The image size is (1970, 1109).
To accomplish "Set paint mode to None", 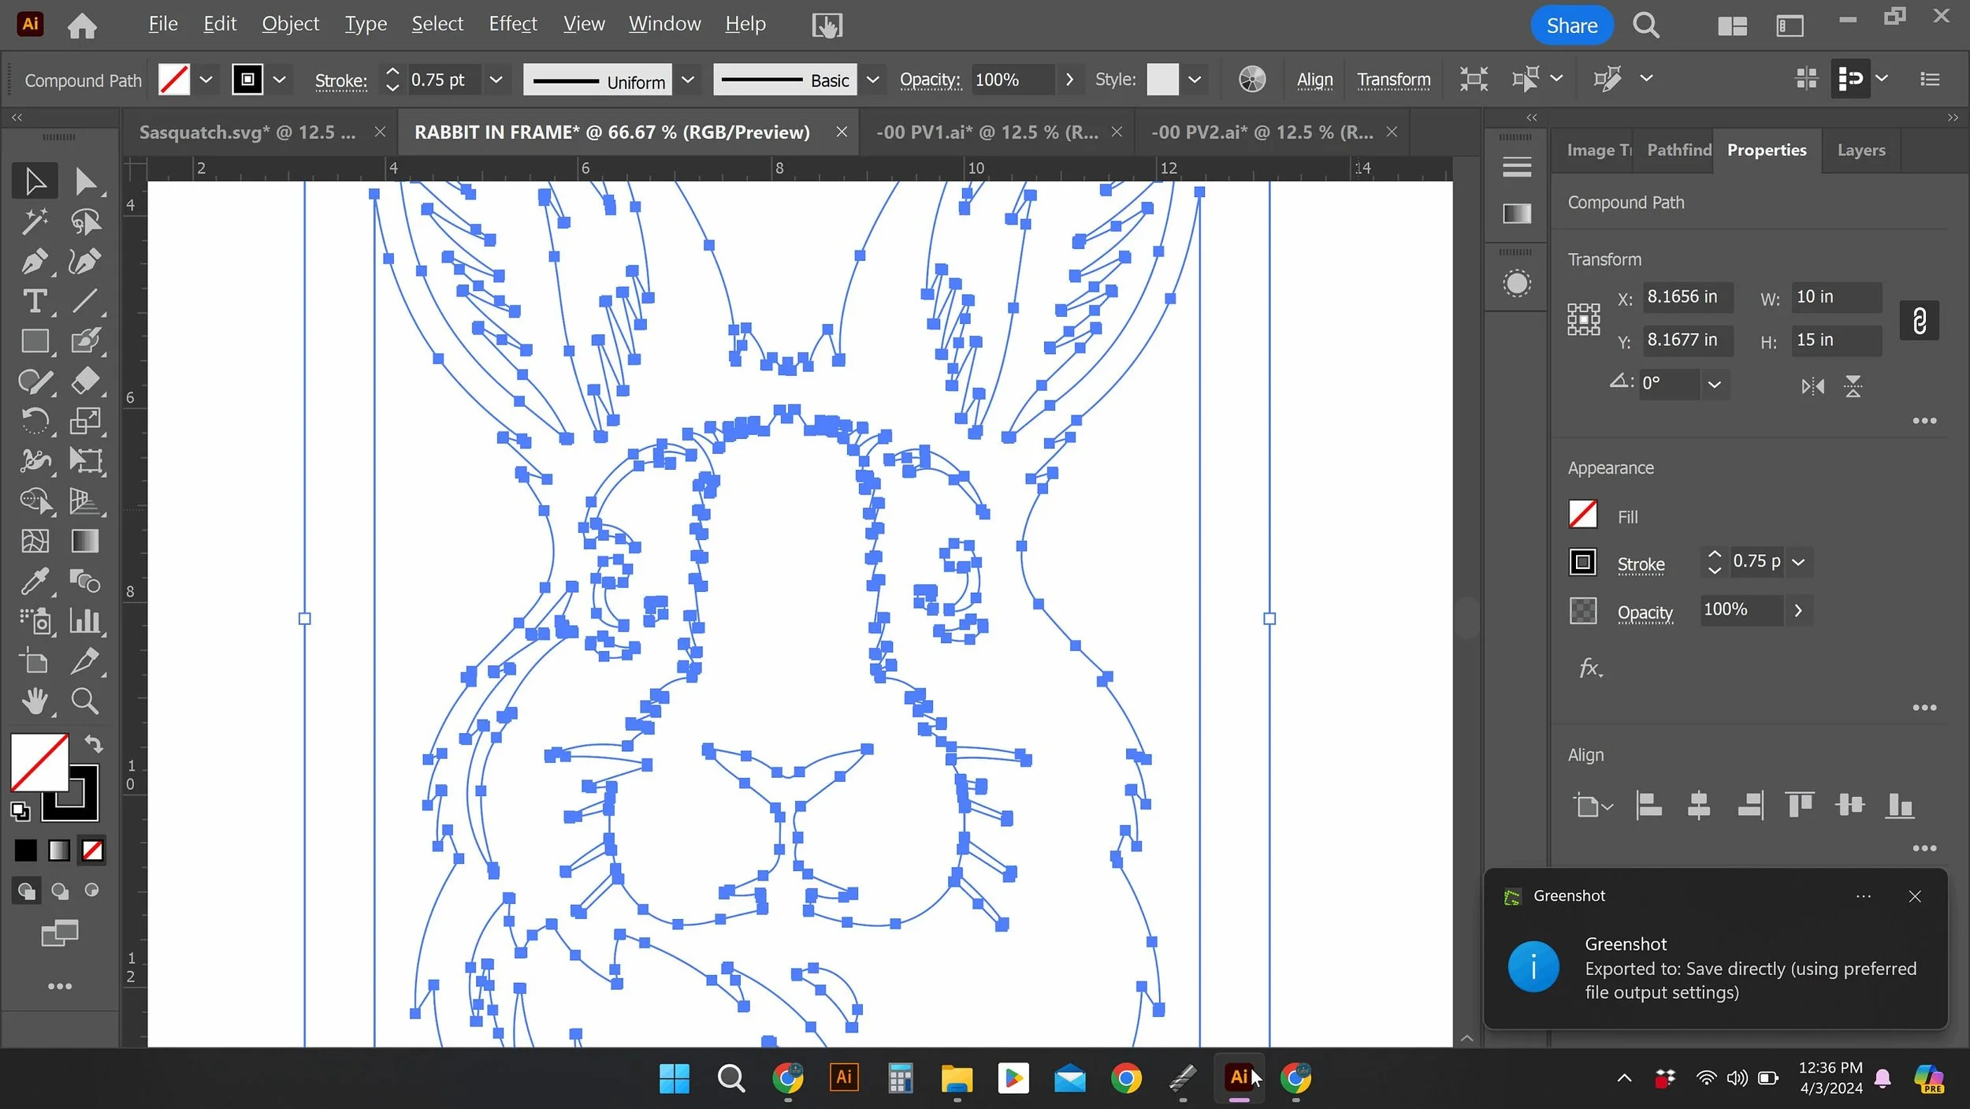I will point(92,850).
